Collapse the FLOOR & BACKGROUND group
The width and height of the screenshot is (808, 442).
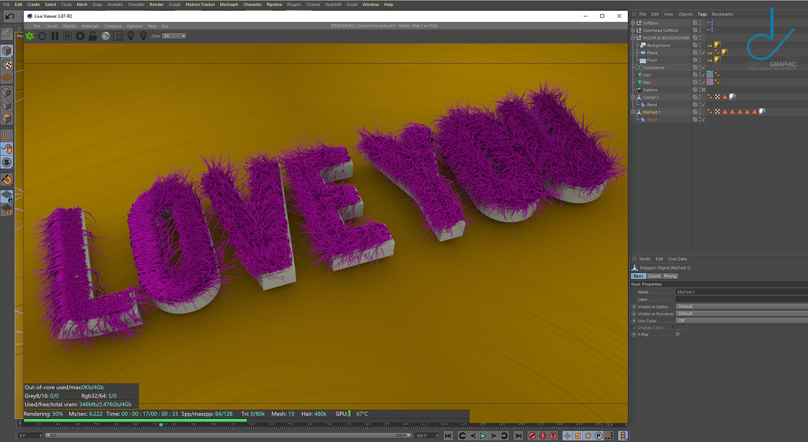pyautogui.click(x=633, y=38)
